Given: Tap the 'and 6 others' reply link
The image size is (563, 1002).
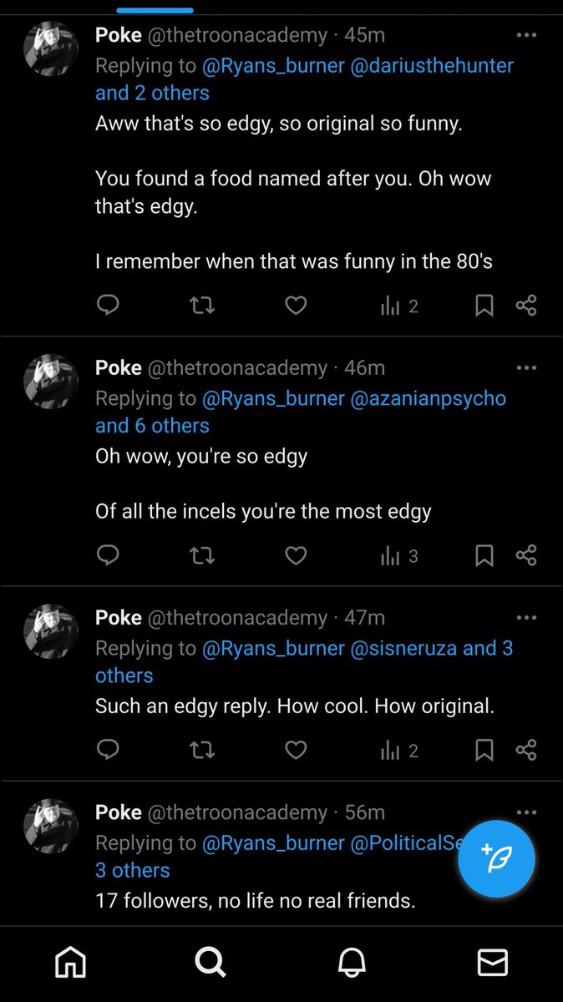Looking at the screenshot, I should (152, 425).
